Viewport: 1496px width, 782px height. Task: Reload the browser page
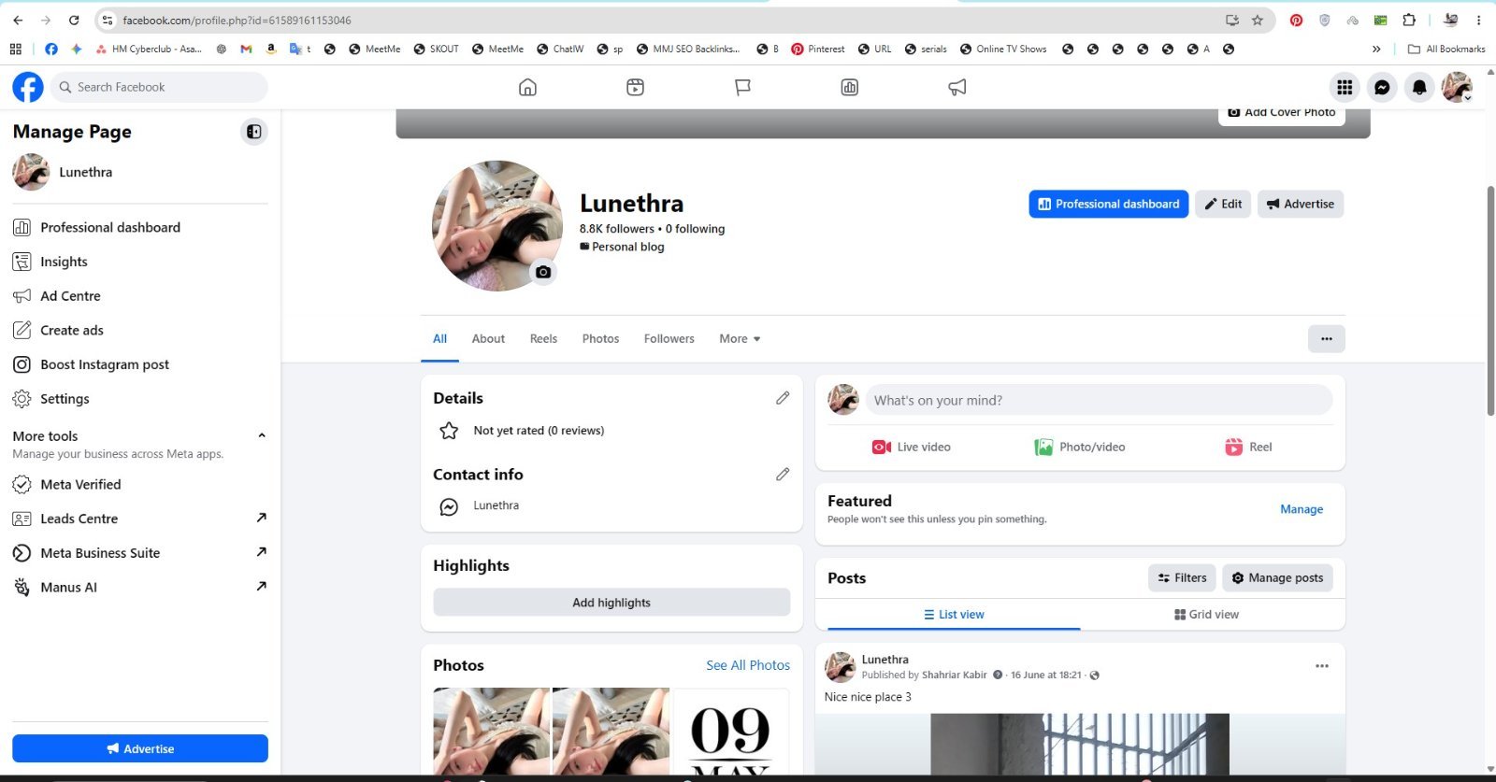click(74, 20)
